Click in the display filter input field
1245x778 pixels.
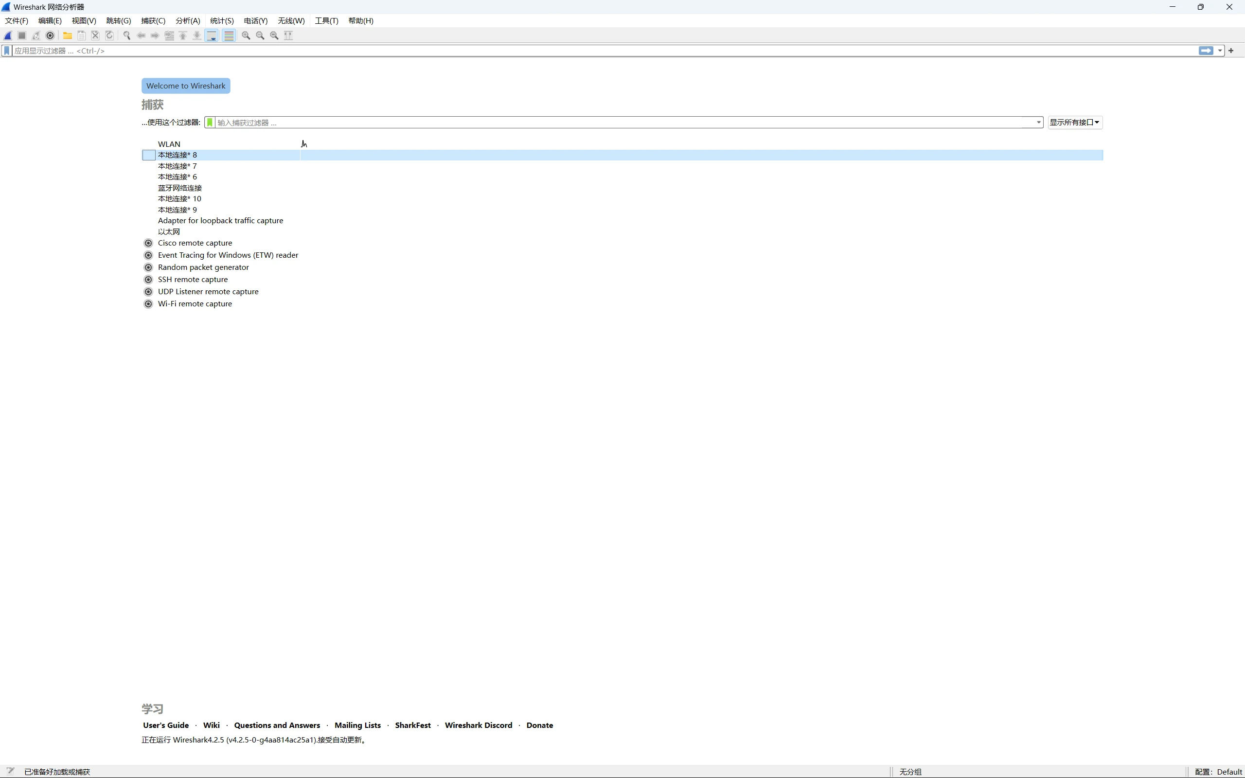tap(605, 51)
